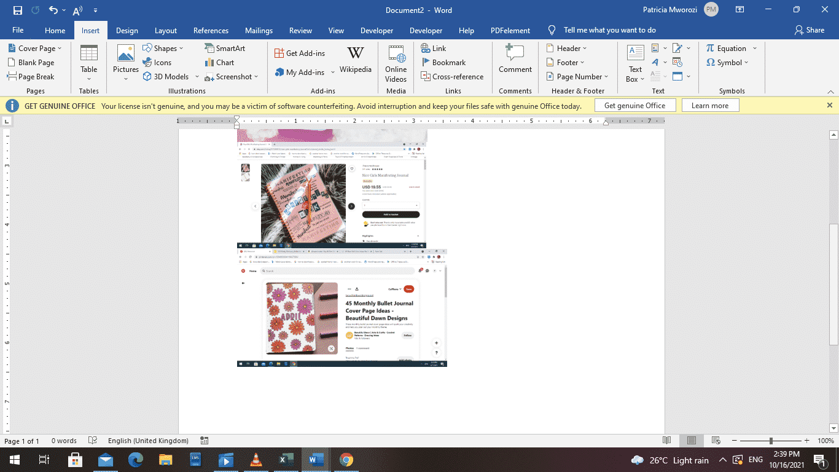Insert a Wikipedia reference

click(x=355, y=61)
